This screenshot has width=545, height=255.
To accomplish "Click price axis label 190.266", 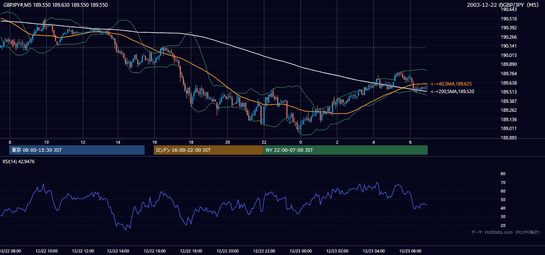I will coord(509,37).
